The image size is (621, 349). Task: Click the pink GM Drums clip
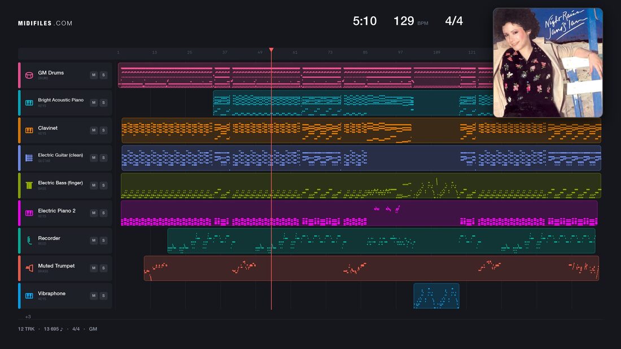[305, 75]
